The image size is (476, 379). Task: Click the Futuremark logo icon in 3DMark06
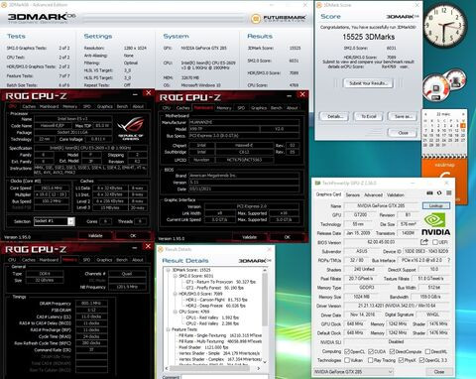click(255, 19)
